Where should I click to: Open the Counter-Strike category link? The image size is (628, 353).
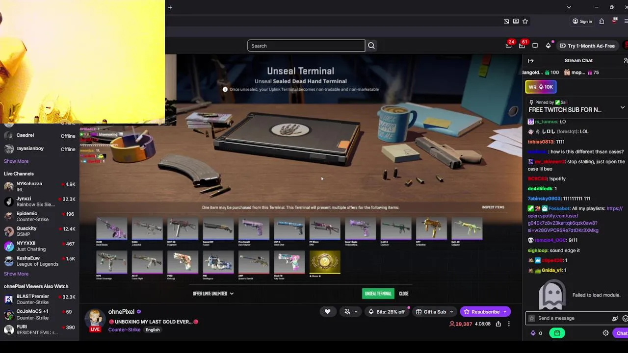[x=124, y=330]
